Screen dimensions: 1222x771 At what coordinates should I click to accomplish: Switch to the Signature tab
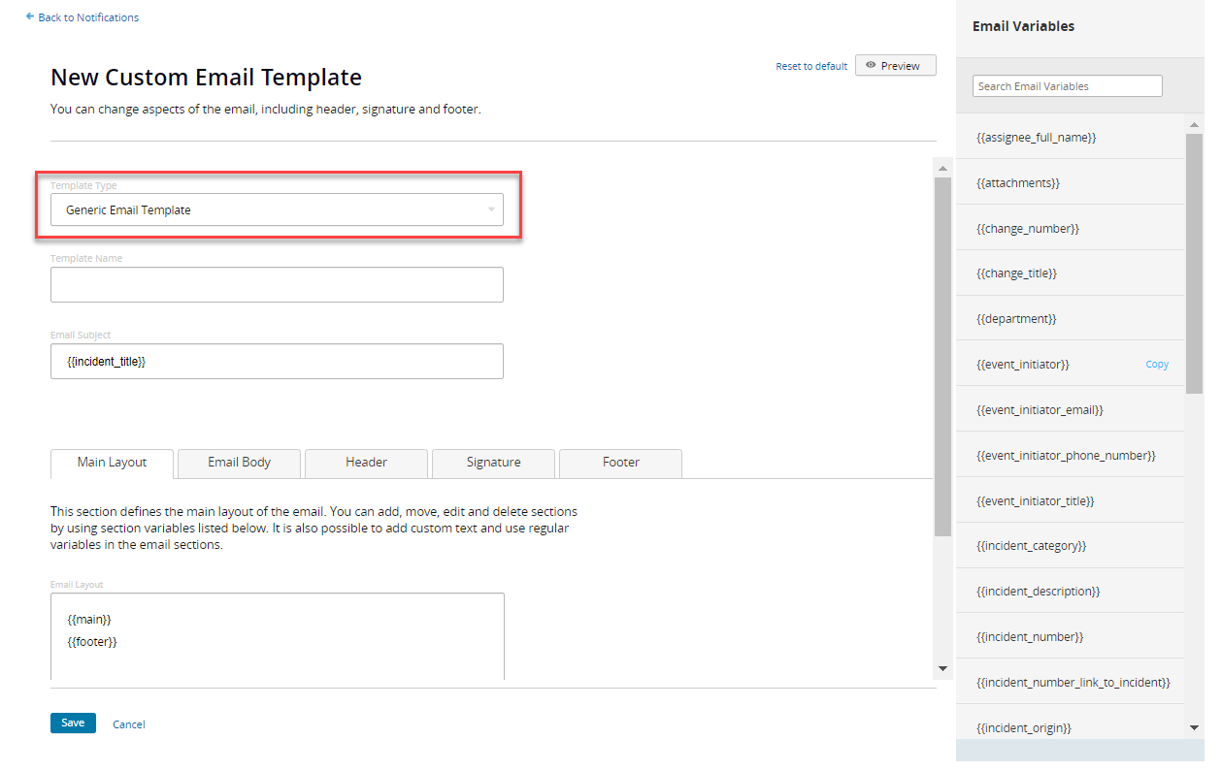click(x=492, y=463)
